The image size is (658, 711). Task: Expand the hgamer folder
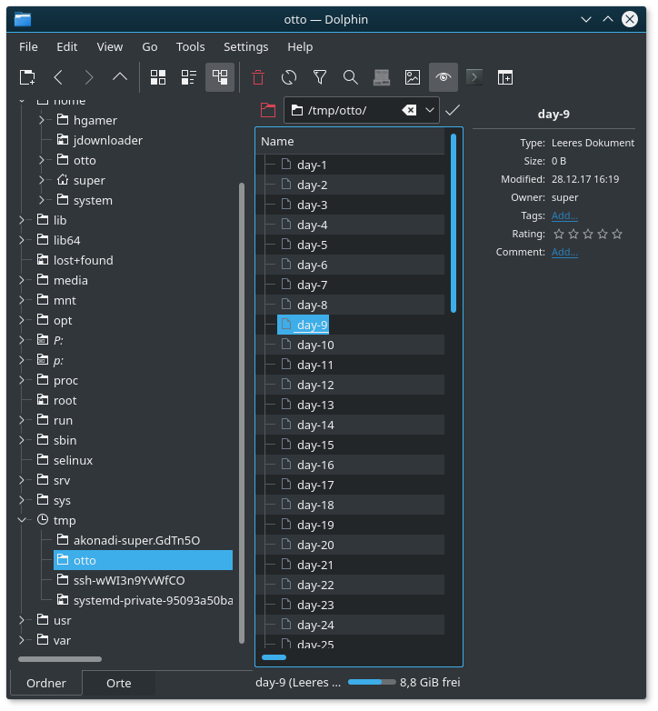[42, 120]
